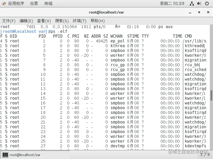This screenshot has height=159, width=213.
Task: Open the 应用程序 applications menu
Action: pyautogui.click(x=16, y=3)
